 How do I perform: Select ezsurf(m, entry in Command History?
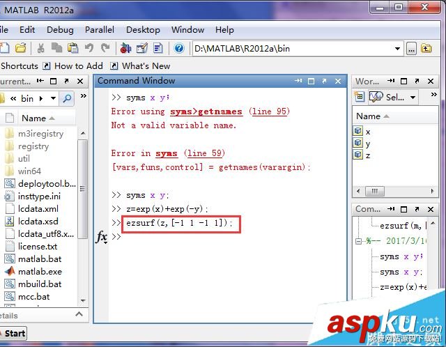point(403,226)
